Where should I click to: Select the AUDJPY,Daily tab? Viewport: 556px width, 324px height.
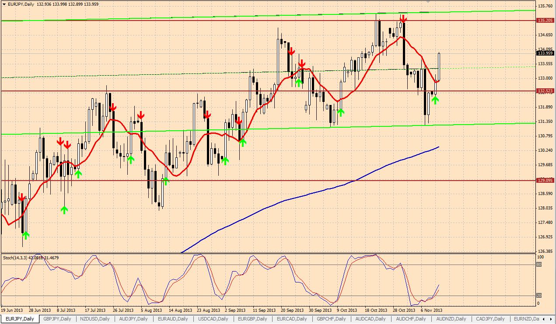tap(133, 319)
